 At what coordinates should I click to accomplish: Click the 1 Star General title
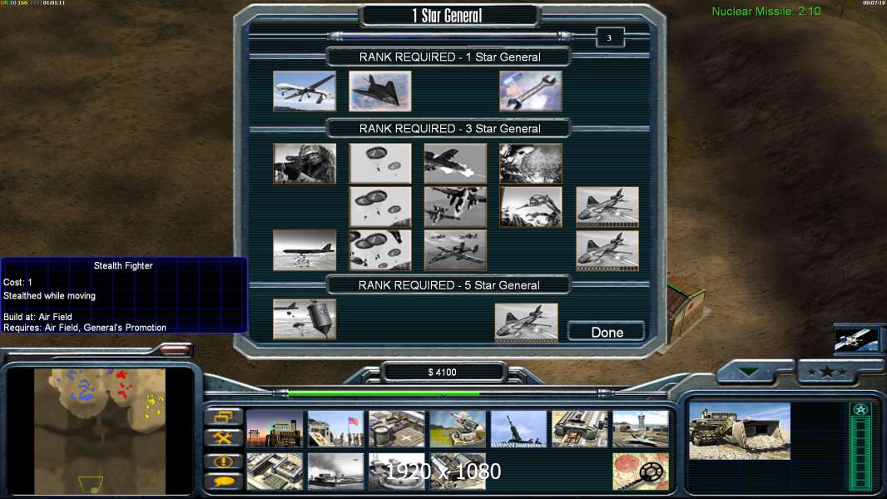[x=447, y=16]
